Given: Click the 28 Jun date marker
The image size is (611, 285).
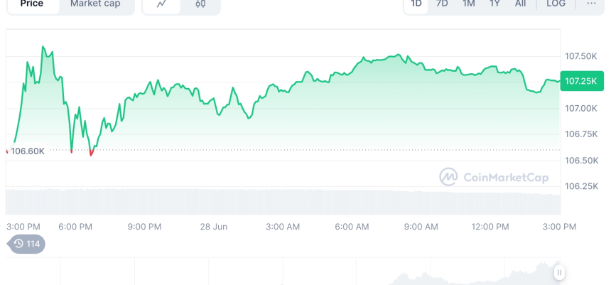Looking at the screenshot, I should 213,227.
